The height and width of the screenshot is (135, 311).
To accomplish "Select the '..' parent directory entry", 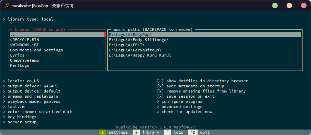I will click(x=57, y=35).
